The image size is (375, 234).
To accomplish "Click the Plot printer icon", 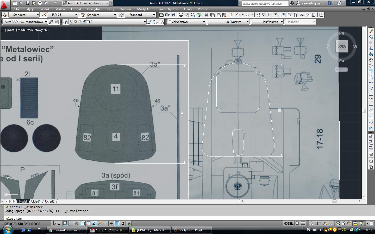I will 181,15.
